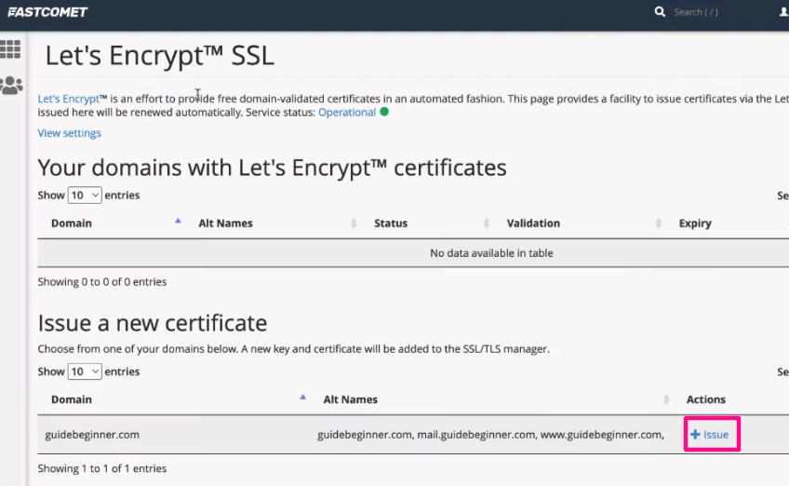The width and height of the screenshot is (789, 486).
Task: Click the 'Issue a new certificate' heading
Action: [x=153, y=323]
